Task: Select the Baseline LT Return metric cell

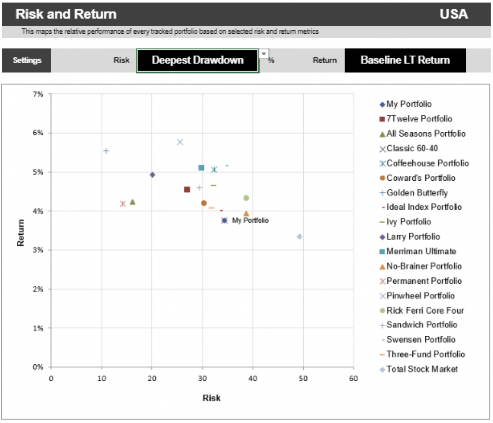Action: click(405, 60)
